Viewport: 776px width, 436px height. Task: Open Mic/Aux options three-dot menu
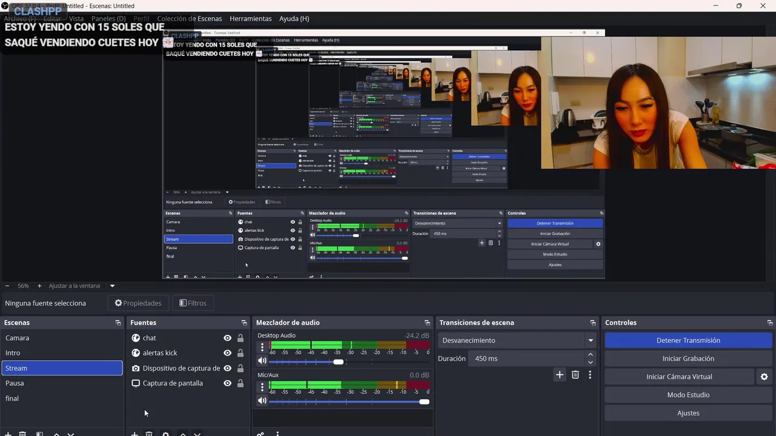(262, 387)
